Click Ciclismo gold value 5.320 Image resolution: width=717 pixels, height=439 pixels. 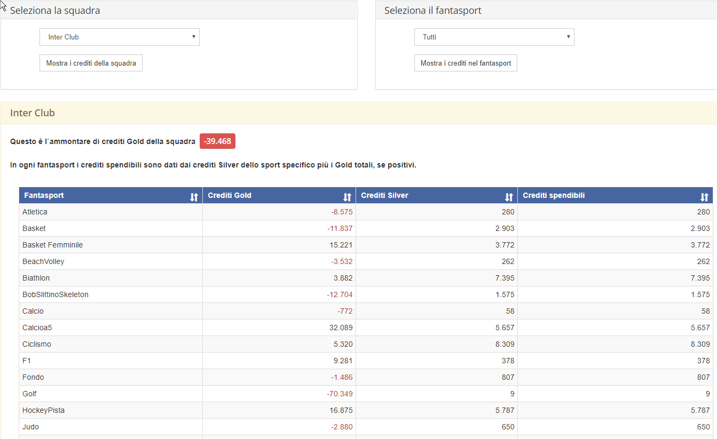(x=343, y=344)
